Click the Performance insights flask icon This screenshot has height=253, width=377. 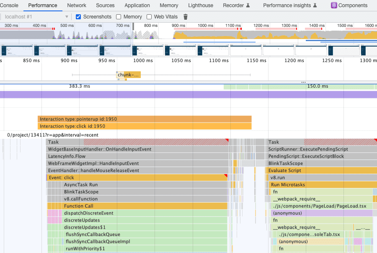(x=315, y=5)
